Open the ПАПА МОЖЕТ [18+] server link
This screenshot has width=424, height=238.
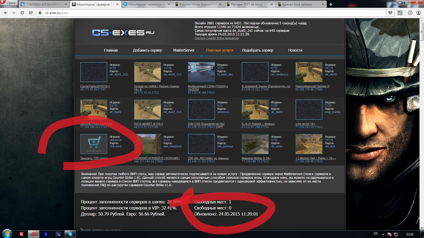148,124
